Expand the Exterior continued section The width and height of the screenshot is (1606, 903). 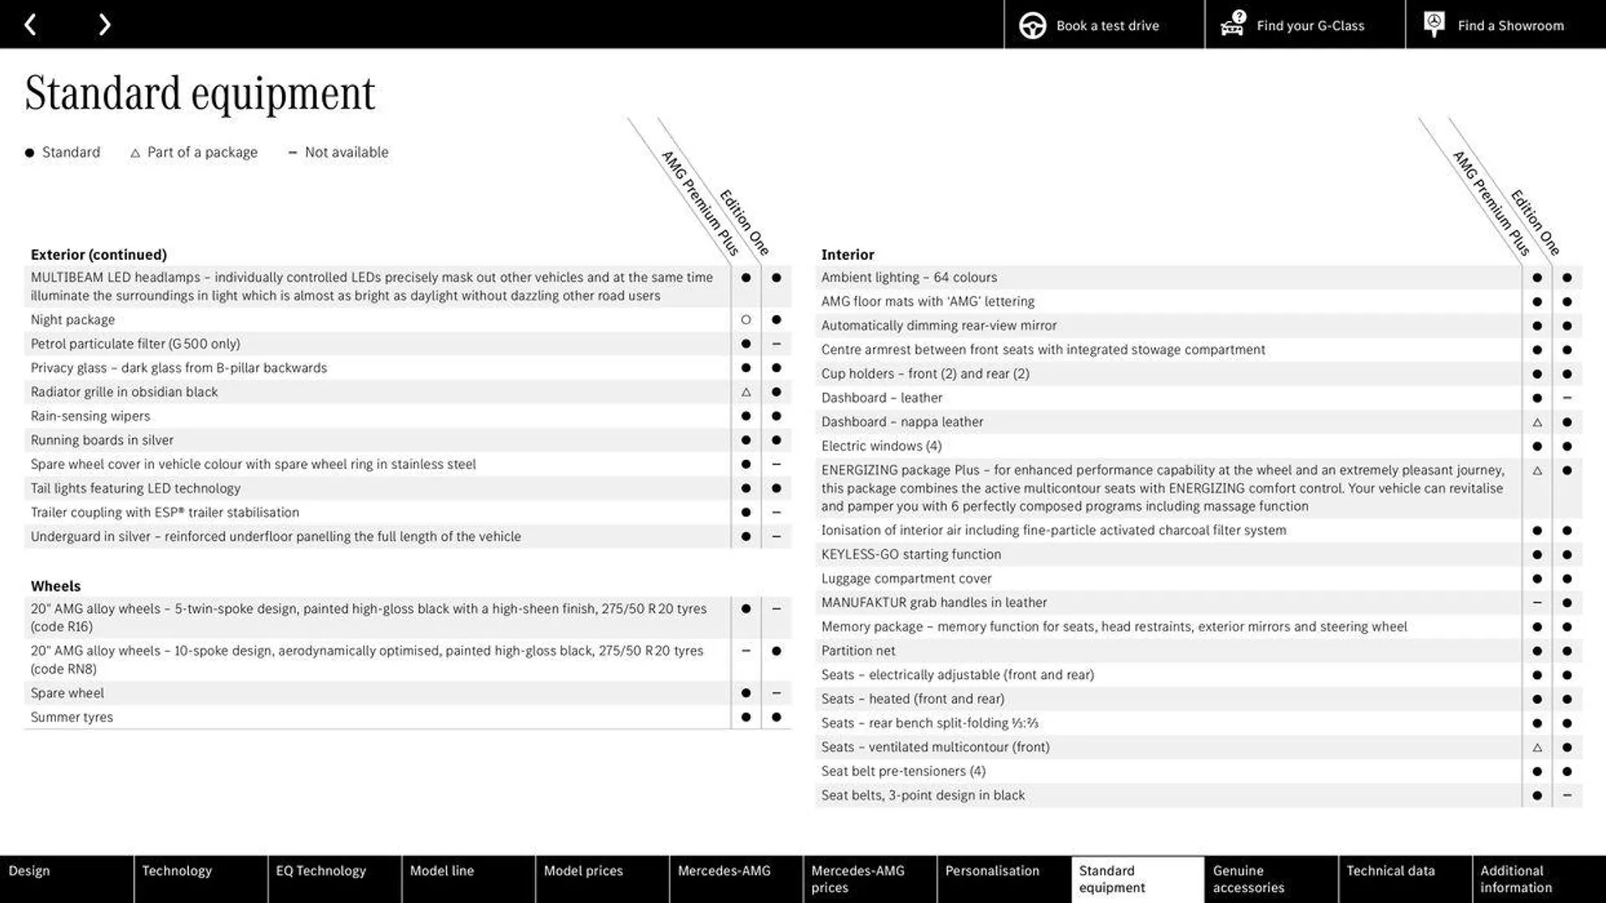pos(100,253)
